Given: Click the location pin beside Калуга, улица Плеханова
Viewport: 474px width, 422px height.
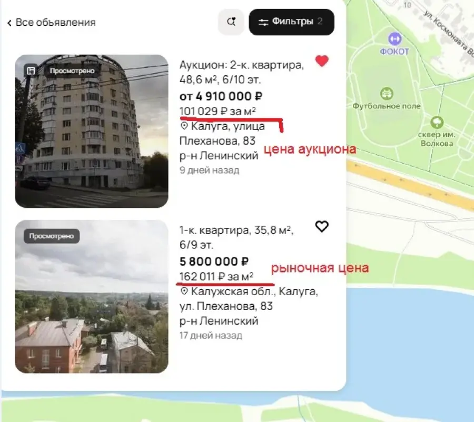Looking at the screenshot, I should [x=184, y=126].
